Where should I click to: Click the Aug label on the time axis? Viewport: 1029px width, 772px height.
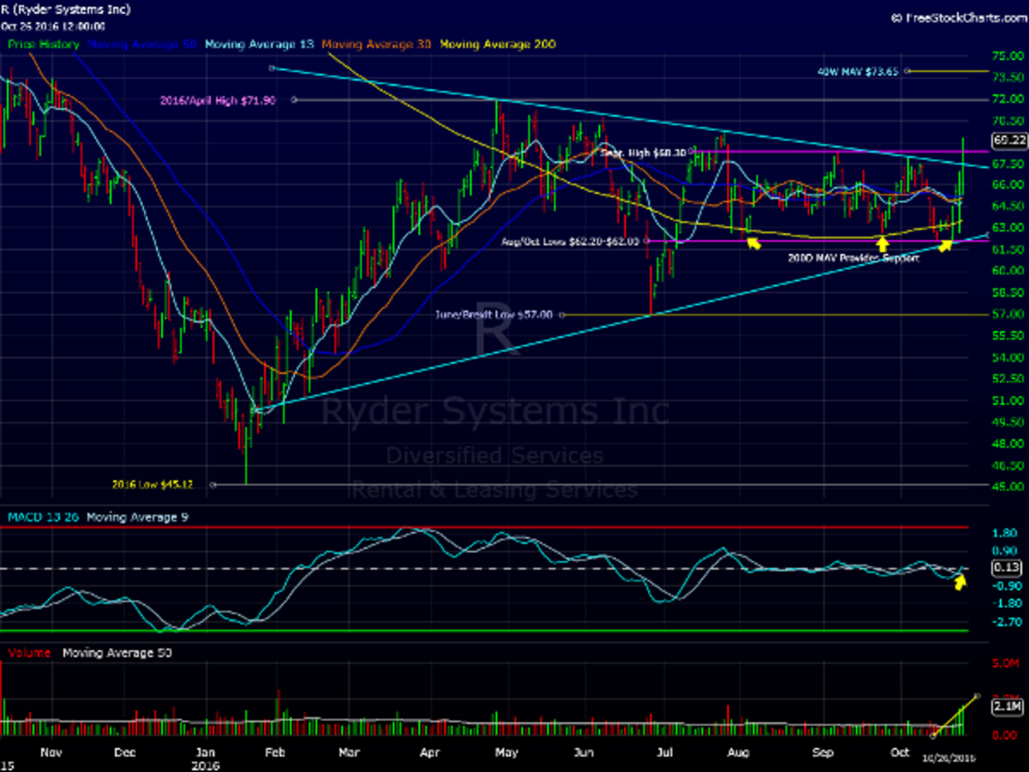click(x=737, y=751)
